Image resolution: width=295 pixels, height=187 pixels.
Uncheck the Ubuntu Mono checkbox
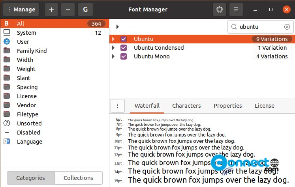pyautogui.click(x=124, y=56)
